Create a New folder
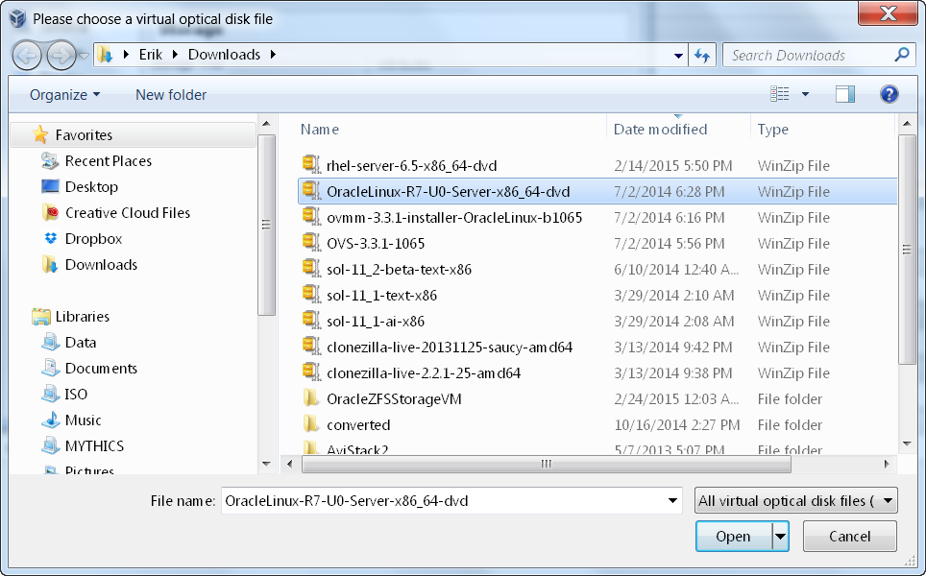Viewport: 926px width, 576px height. click(171, 95)
